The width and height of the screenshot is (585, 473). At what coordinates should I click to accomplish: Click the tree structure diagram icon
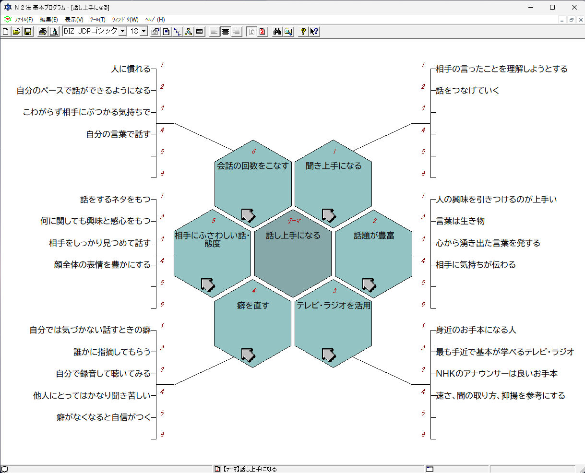point(189,32)
